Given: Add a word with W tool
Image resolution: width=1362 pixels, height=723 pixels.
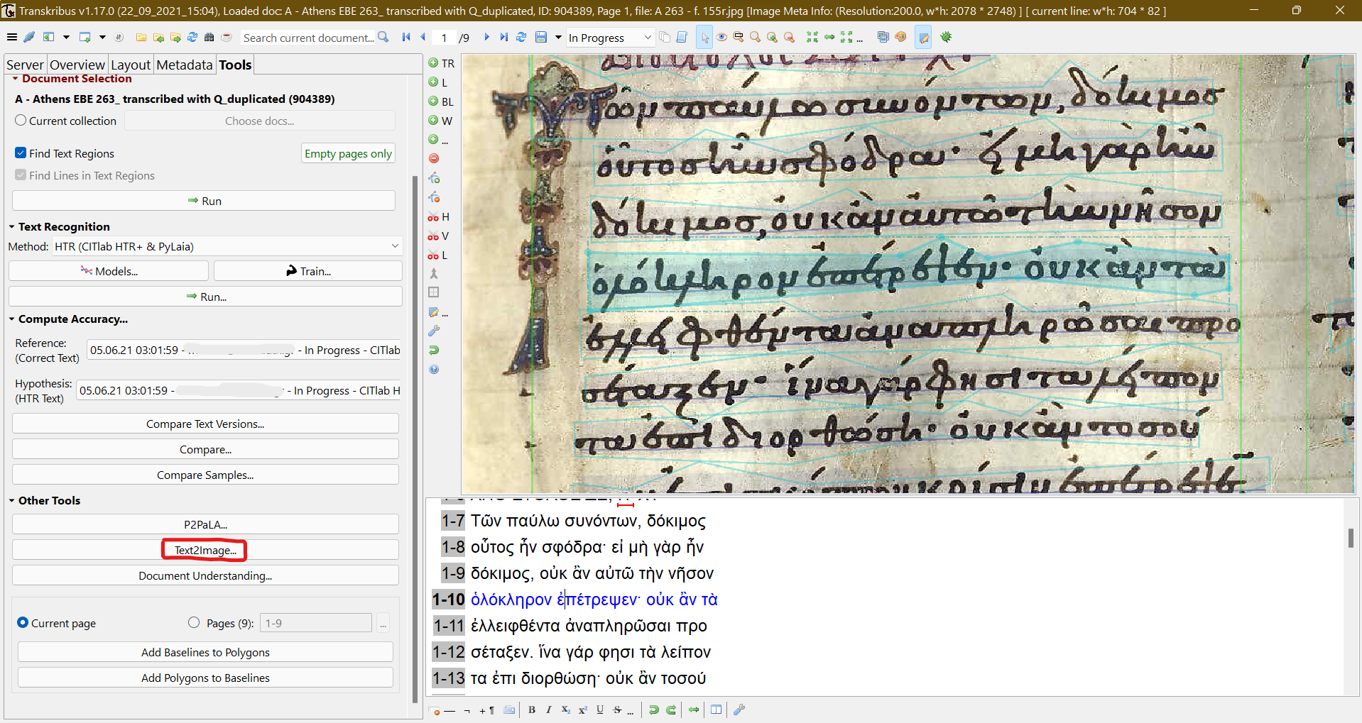Looking at the screenshot, I should [441, 121].
